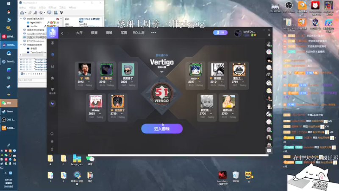Click the blue 订阅 button in header
The image size is (339, 191).
pos(220,33)
